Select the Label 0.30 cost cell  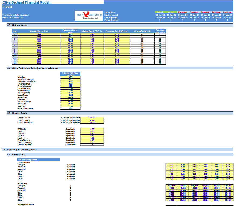point(92,131)
